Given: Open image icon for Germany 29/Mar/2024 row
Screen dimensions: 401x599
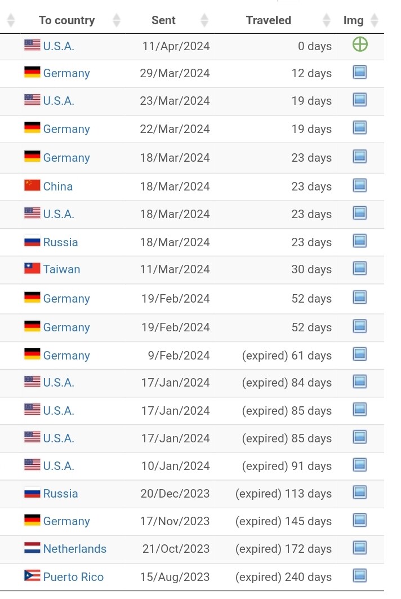Looking at the screenshot, I should [359, 72].
